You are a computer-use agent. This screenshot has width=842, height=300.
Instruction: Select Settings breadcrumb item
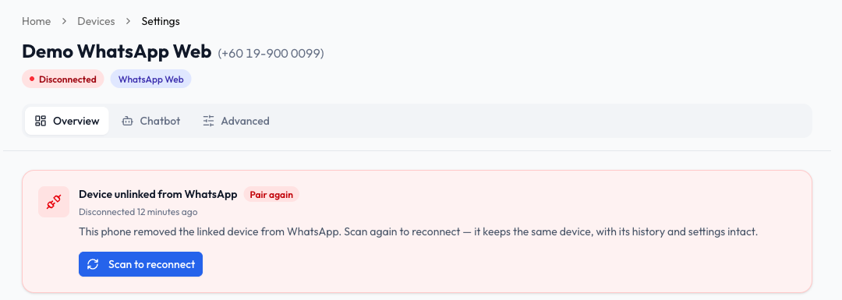click(x=161, y=22)
